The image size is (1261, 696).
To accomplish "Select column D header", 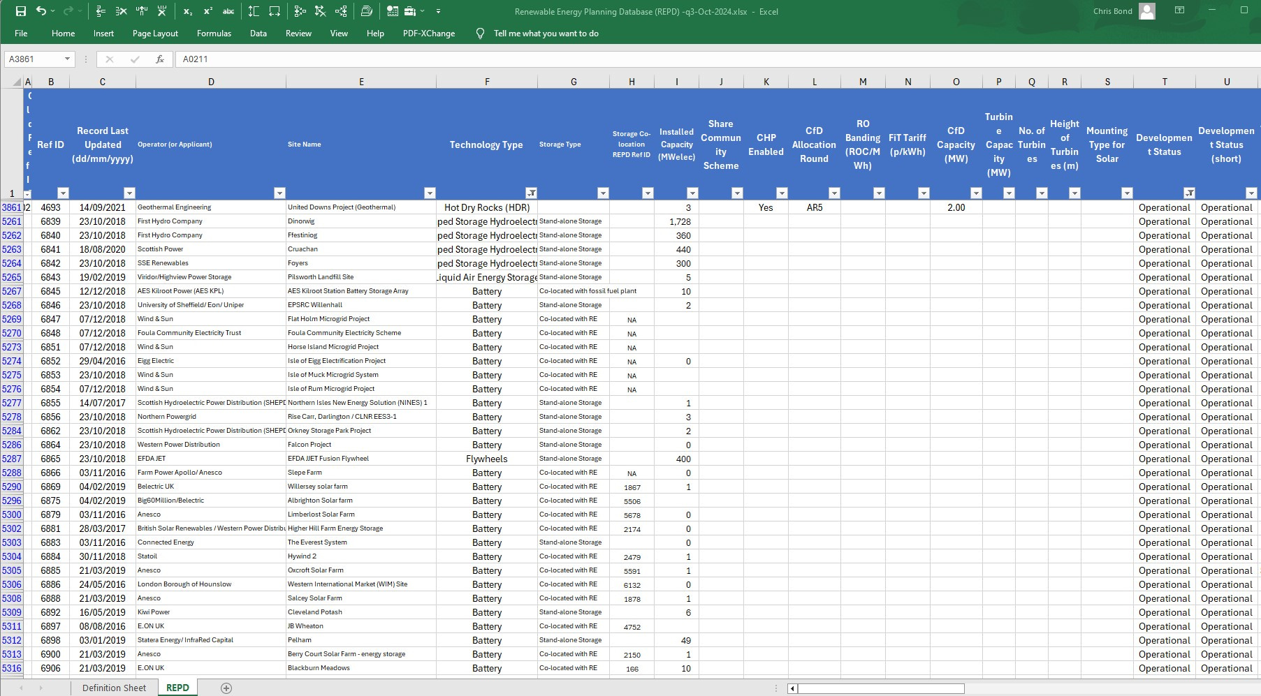I will pos(211,82).
